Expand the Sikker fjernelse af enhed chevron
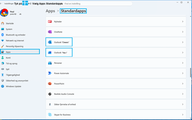This screenshot has height=120, width=192. (x=183, y=104)
